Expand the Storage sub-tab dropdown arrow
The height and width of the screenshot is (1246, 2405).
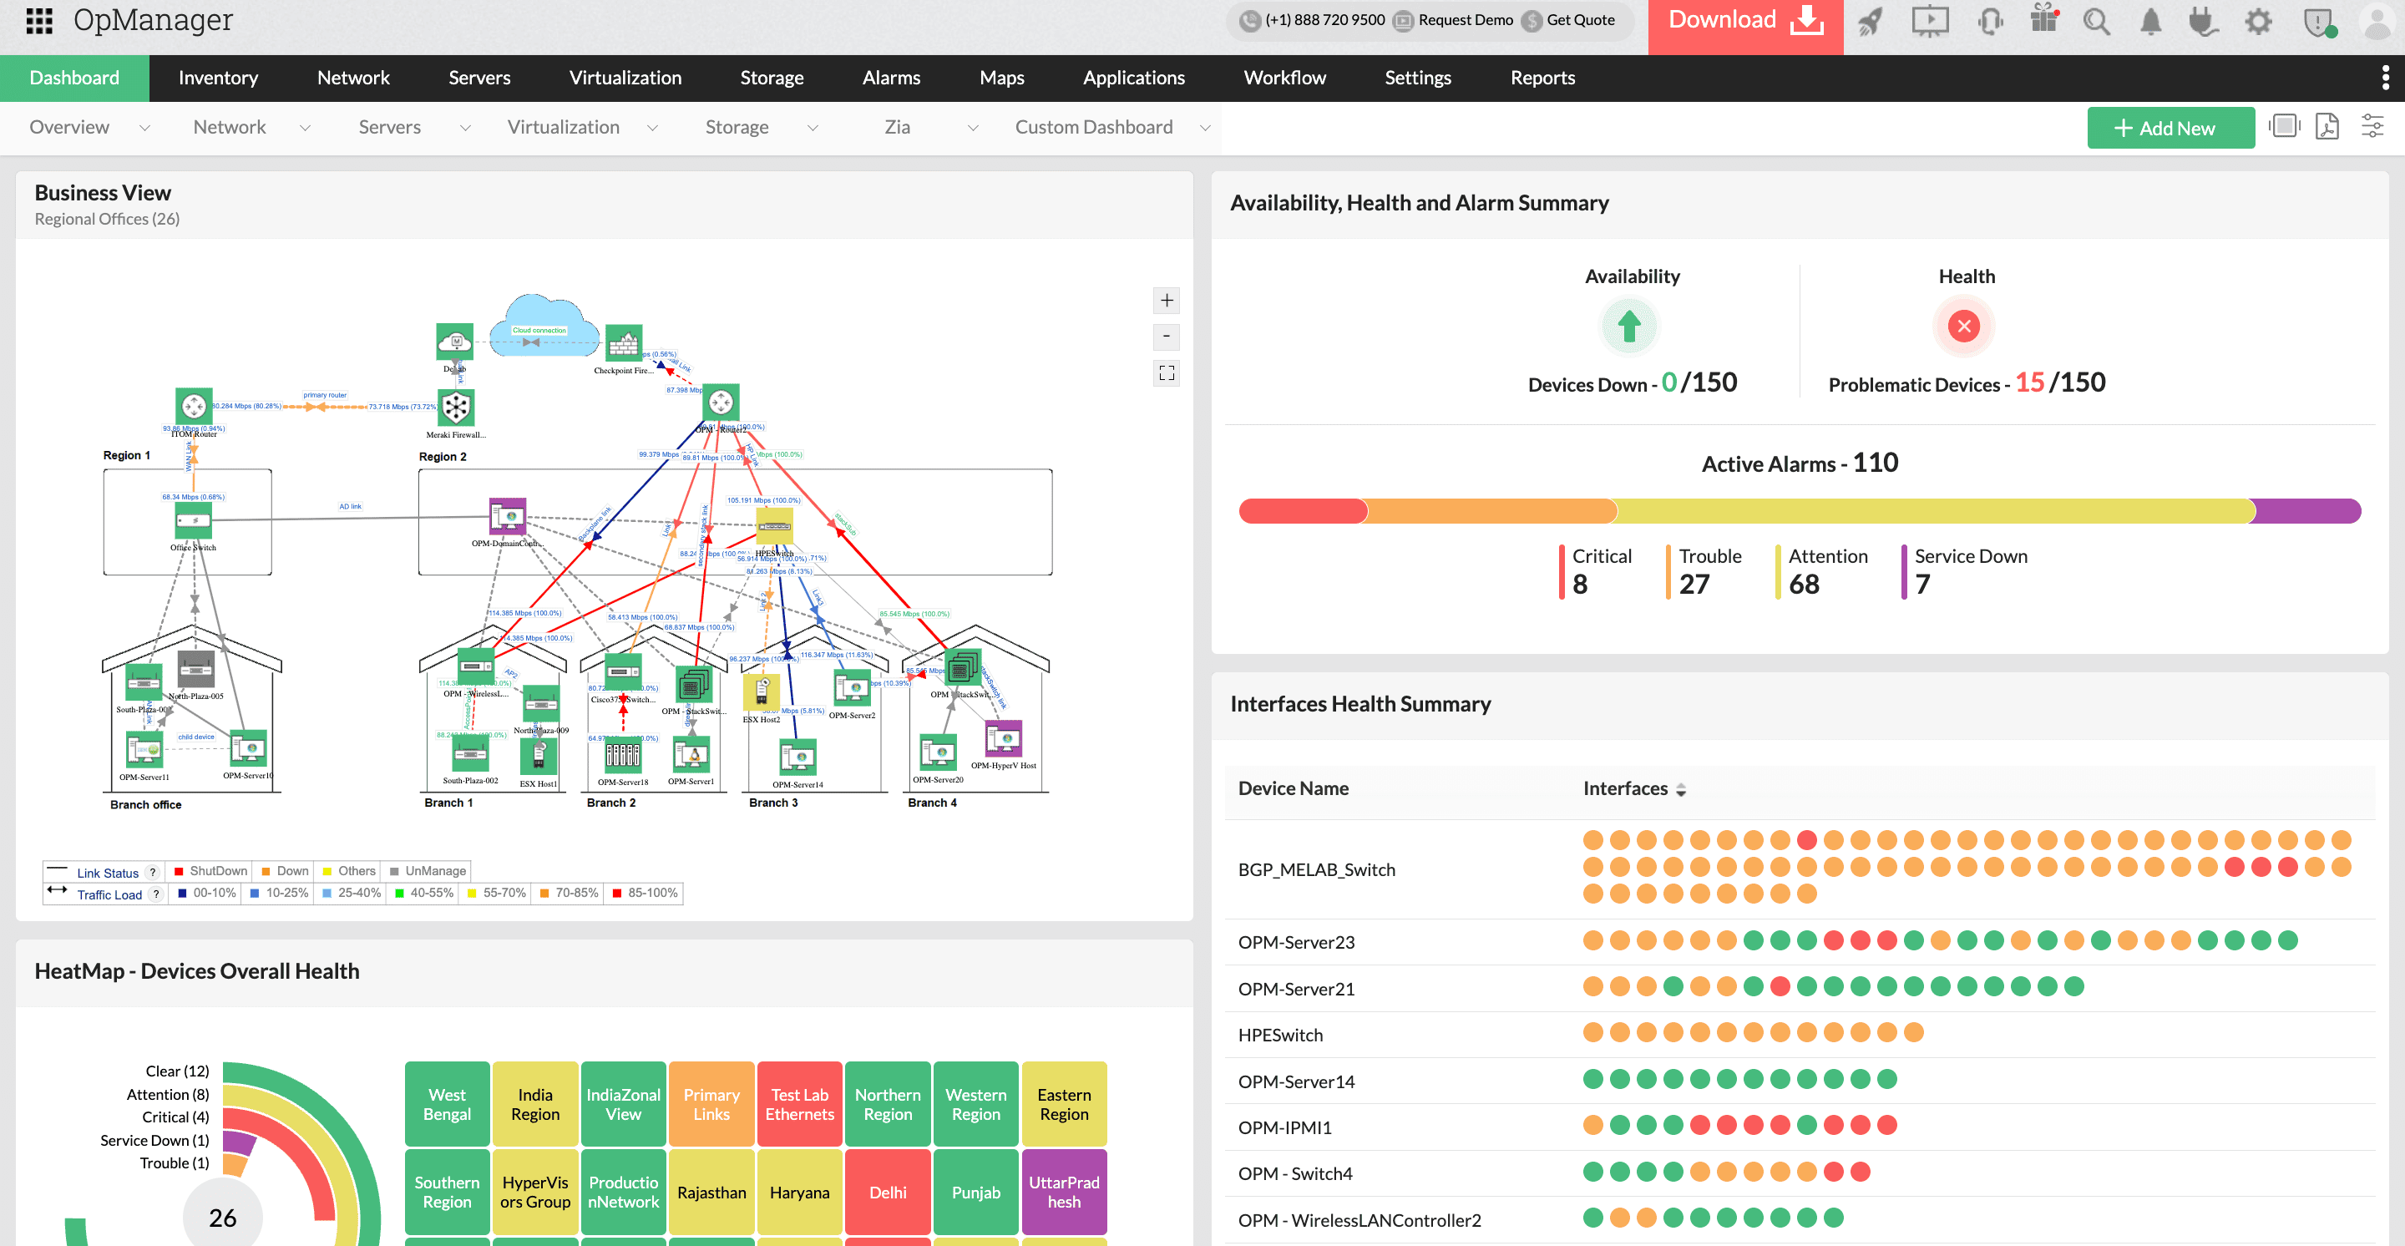(x=813, y=128)
